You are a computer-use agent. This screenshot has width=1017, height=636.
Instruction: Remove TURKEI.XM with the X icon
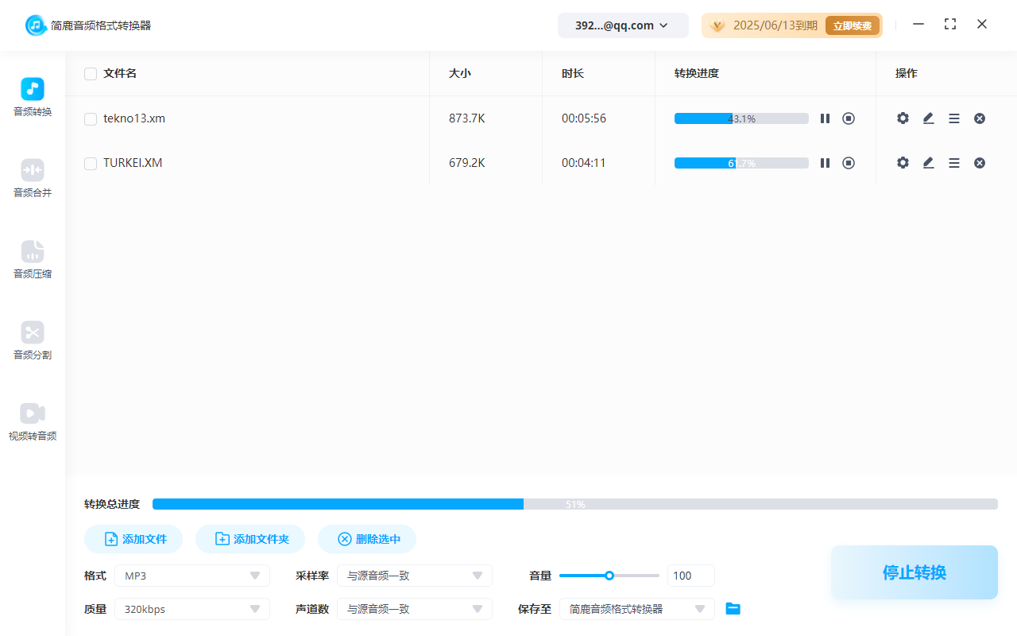(x=980, y=163)
